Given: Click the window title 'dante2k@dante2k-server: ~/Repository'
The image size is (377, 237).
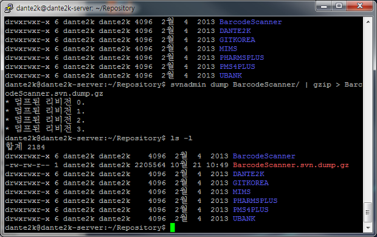Looking at the screenshot, I should coord(75,9).
